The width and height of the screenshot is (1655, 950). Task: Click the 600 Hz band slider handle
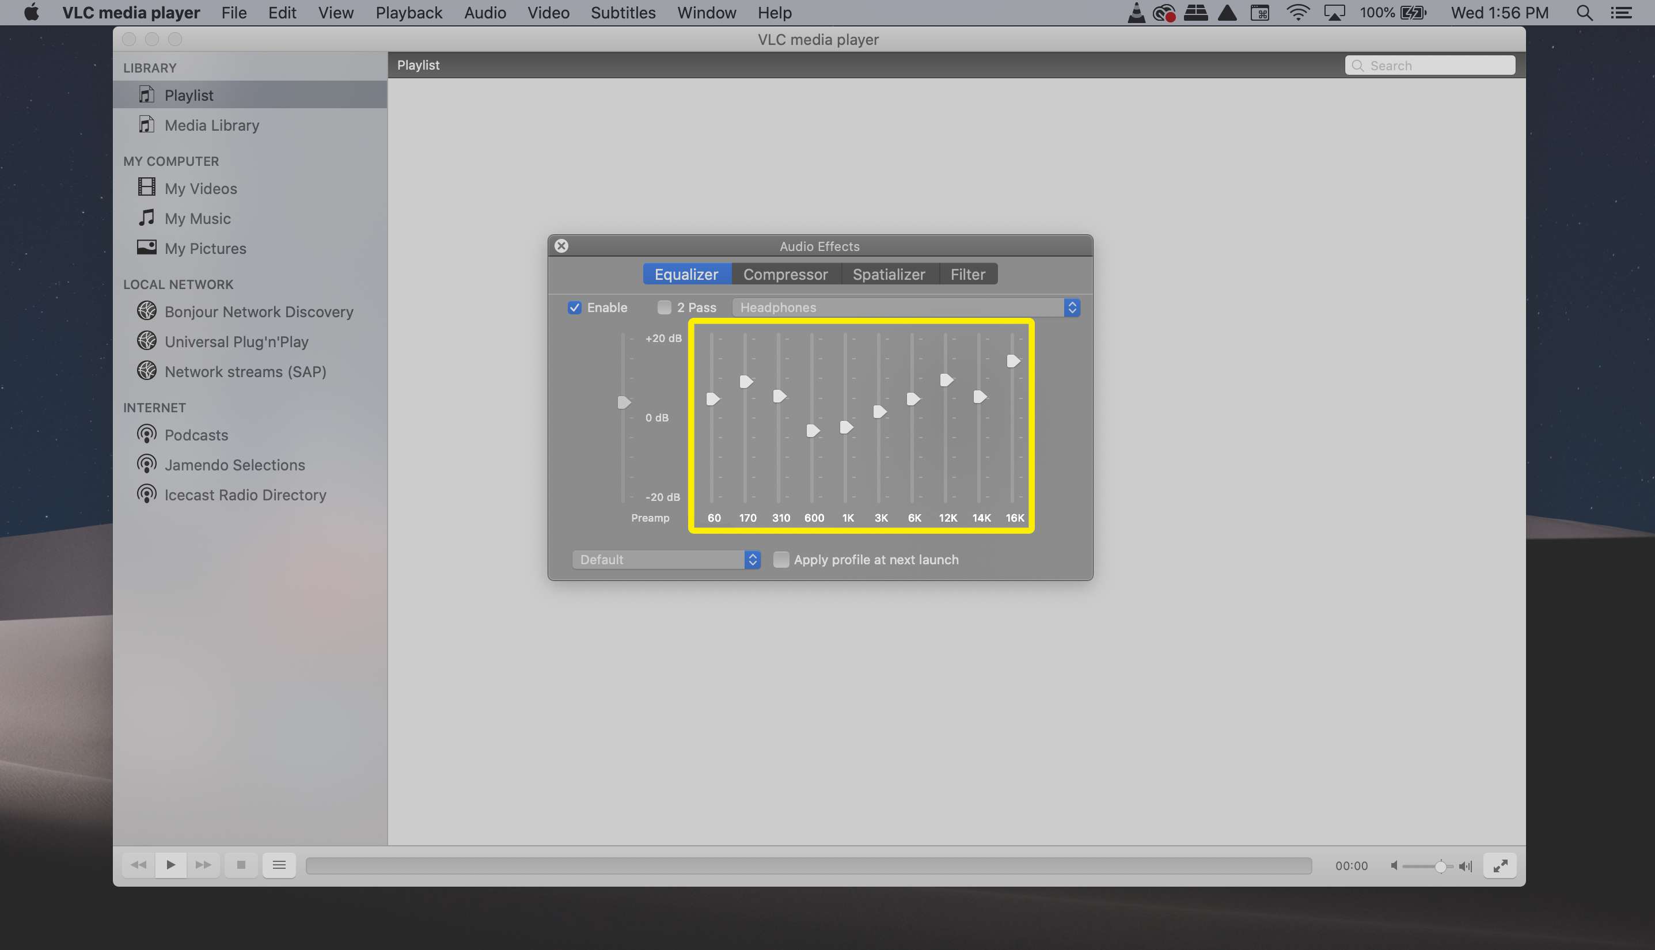[x=813, y=430]
